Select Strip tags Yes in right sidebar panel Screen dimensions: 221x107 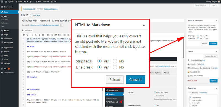pyautogui.click(x=198, y=36)
